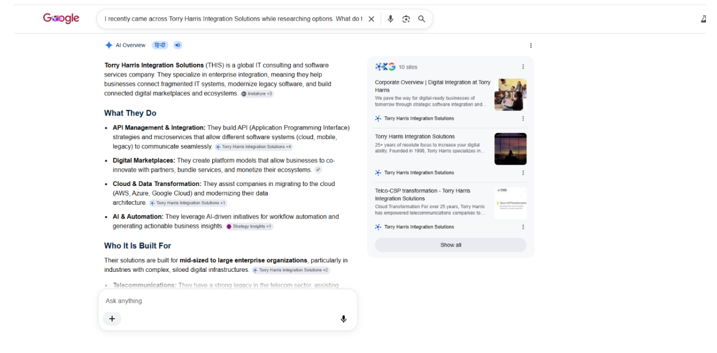
Task: Click inside the Google search query box
Action: 233,19
